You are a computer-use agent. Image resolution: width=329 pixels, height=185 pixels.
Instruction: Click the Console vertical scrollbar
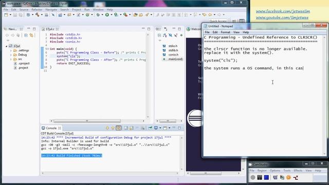(x=181, y=154)
